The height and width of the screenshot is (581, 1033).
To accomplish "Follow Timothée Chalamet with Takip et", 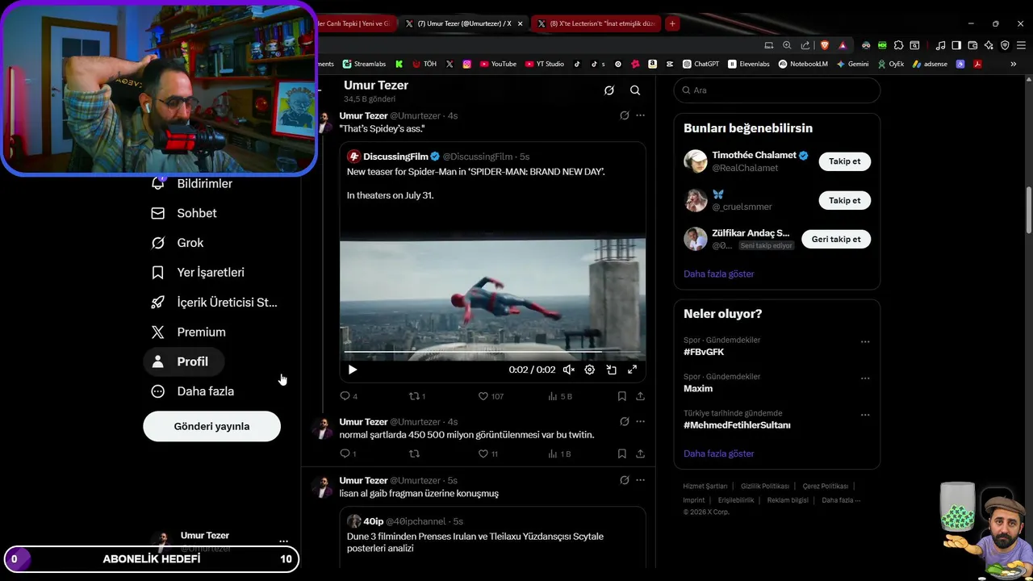I will click(x=844, y=161).
